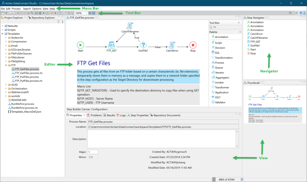Open the Process menu
Image resolution: width=307 pixels, height=182 pixels.
[x=16, y=8]
